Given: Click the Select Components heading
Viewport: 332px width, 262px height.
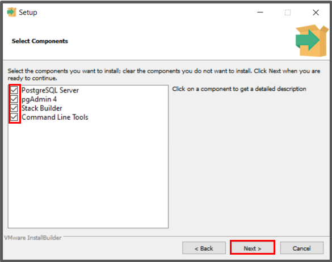Looking at the screenshot, I should [40, 41].
